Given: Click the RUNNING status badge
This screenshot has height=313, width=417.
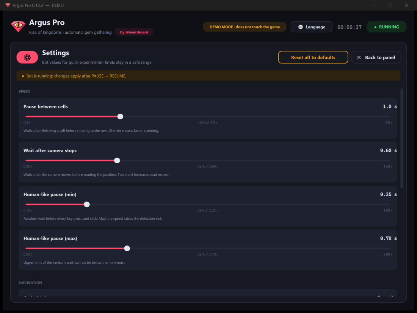Looking at the screenshot, I should [x=386, y=27].
